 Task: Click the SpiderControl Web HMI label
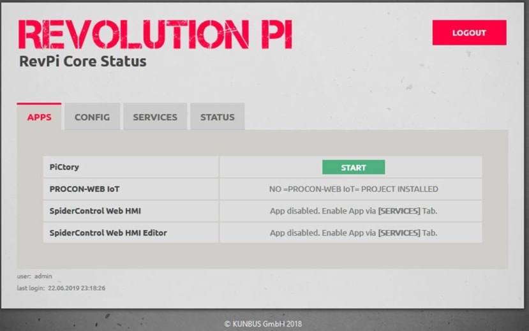click(95, 211)
